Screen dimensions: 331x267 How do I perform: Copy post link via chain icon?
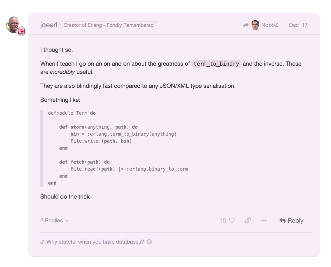point(248,220)
